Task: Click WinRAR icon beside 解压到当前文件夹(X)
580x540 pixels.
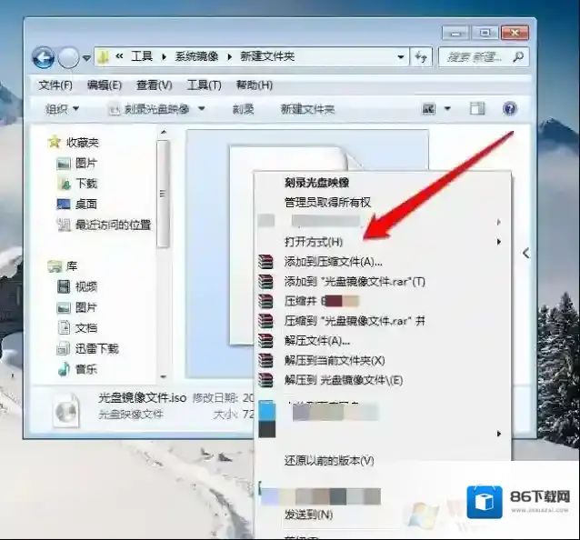Action: pos(265,361)
